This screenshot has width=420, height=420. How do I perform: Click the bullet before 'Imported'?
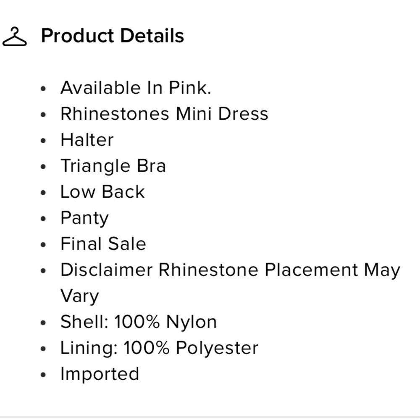pos(44,375)
